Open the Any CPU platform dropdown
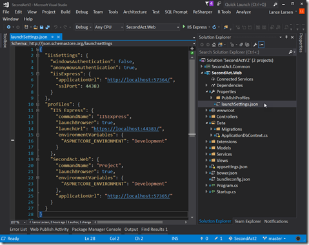The image size is (309, 245). pos(109,27)
